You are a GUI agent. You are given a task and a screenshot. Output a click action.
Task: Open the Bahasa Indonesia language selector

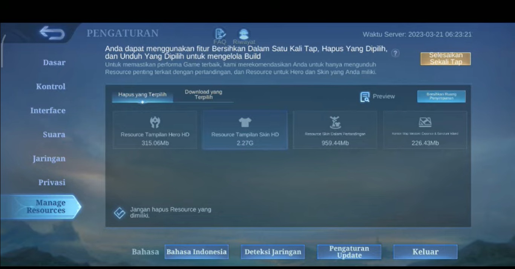click(x=196, y=252)
